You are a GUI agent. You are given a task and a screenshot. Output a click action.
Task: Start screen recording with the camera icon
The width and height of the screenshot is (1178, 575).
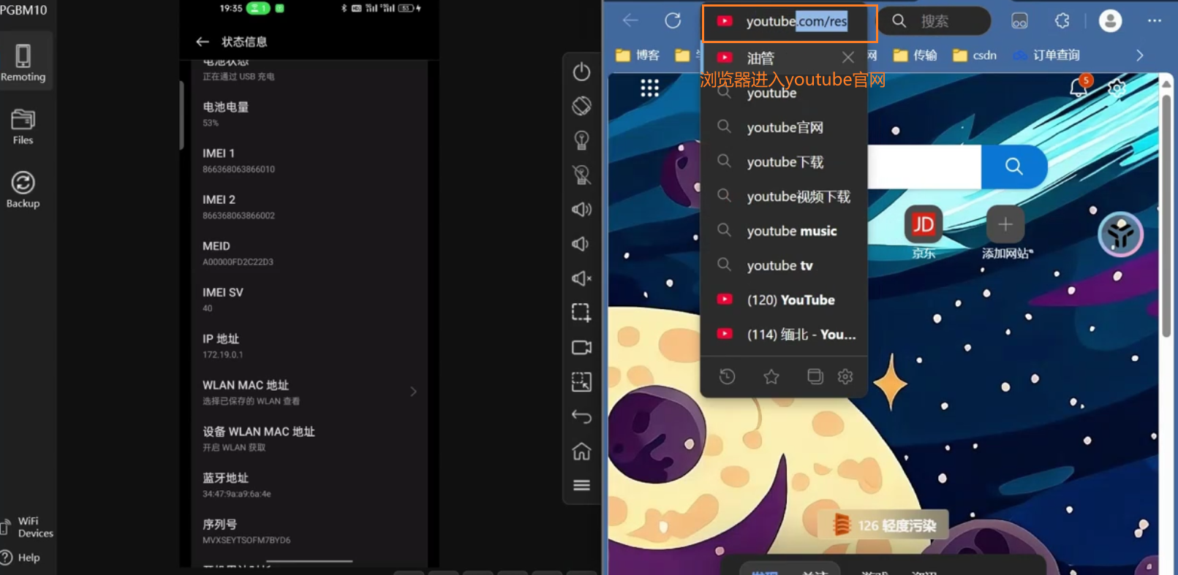click(581, 348)
